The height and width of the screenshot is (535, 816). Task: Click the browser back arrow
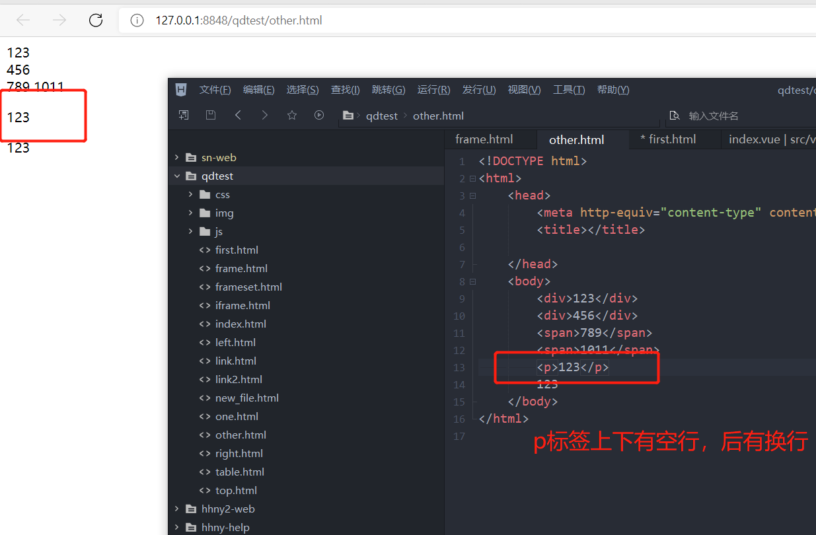pos(24,20)
